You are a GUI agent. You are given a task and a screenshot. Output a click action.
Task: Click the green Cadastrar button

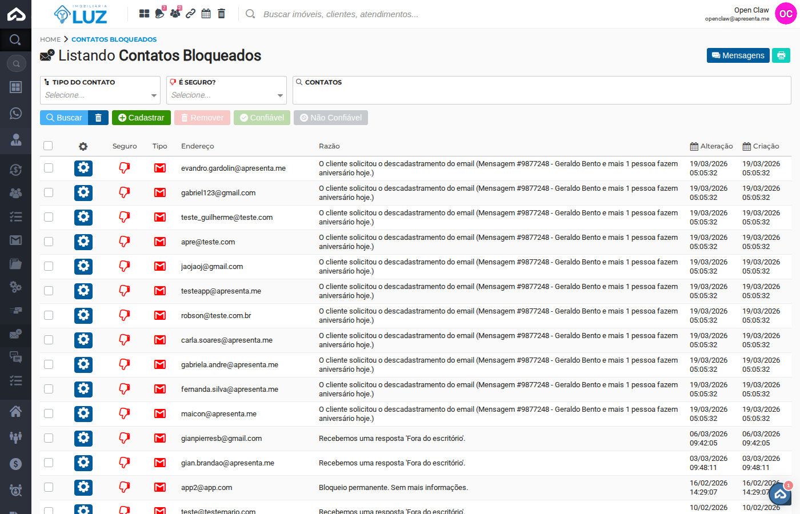pyautogui.click(x=141, y=118)
